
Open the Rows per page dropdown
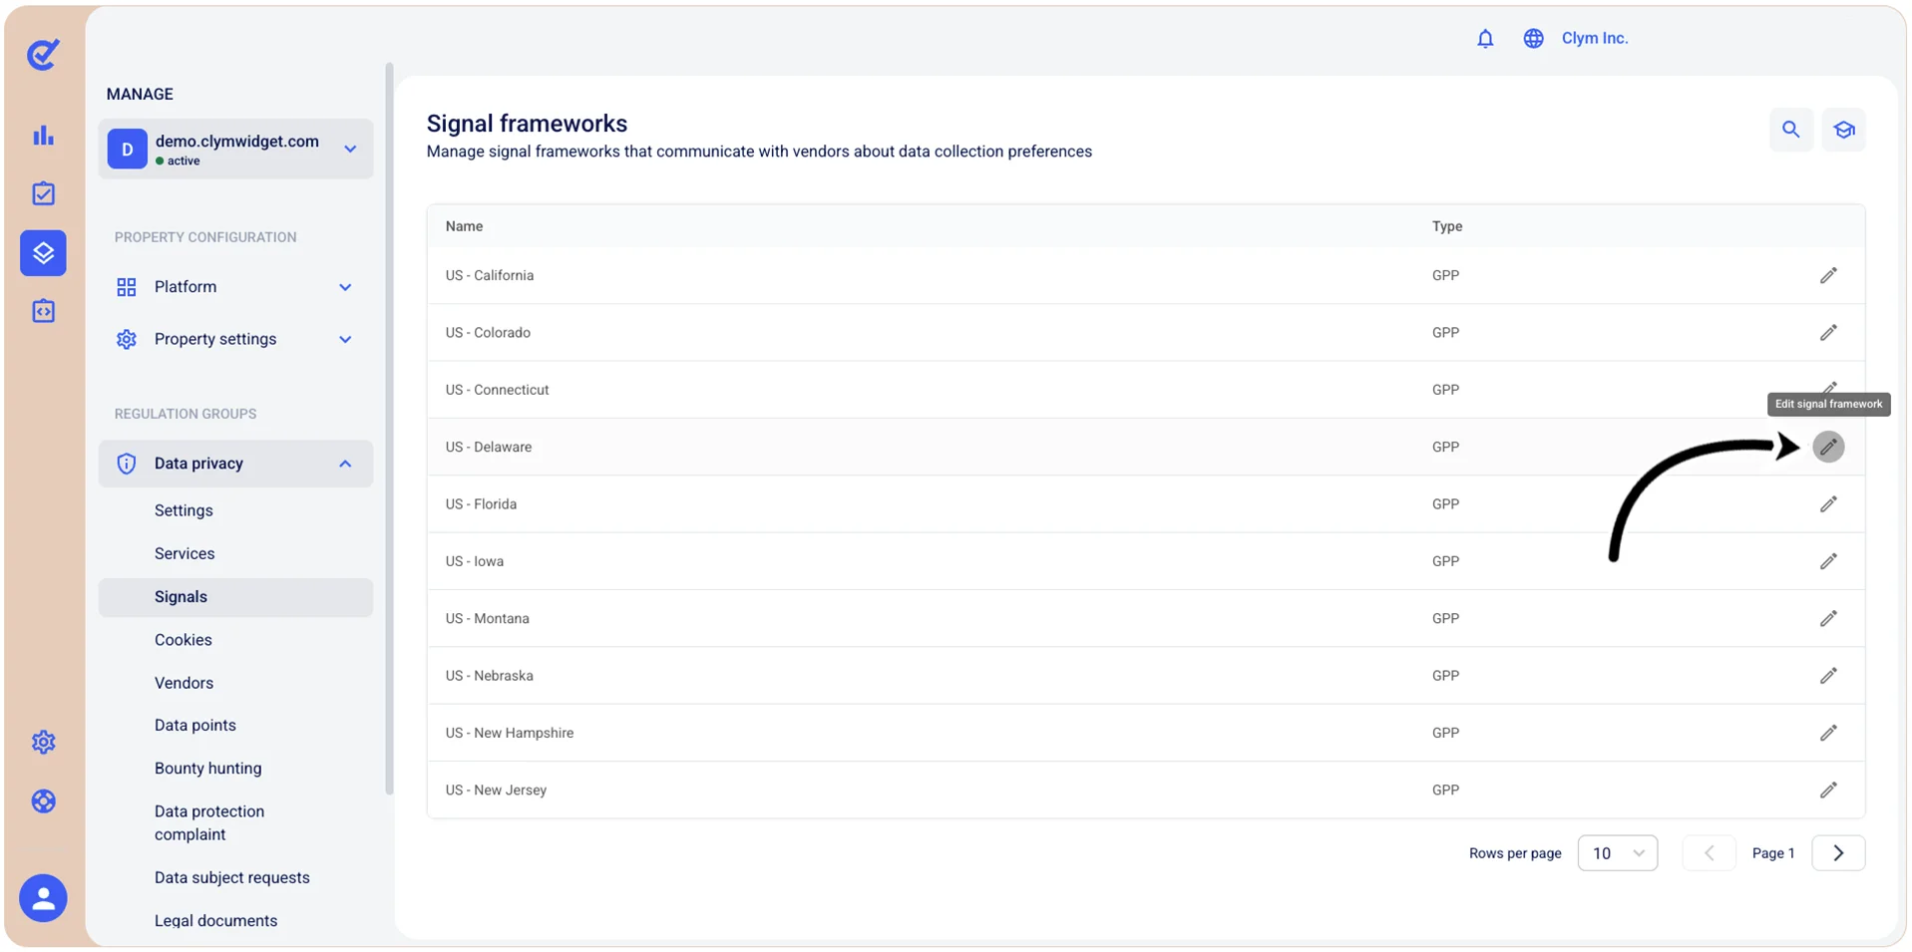(1618, 853)
